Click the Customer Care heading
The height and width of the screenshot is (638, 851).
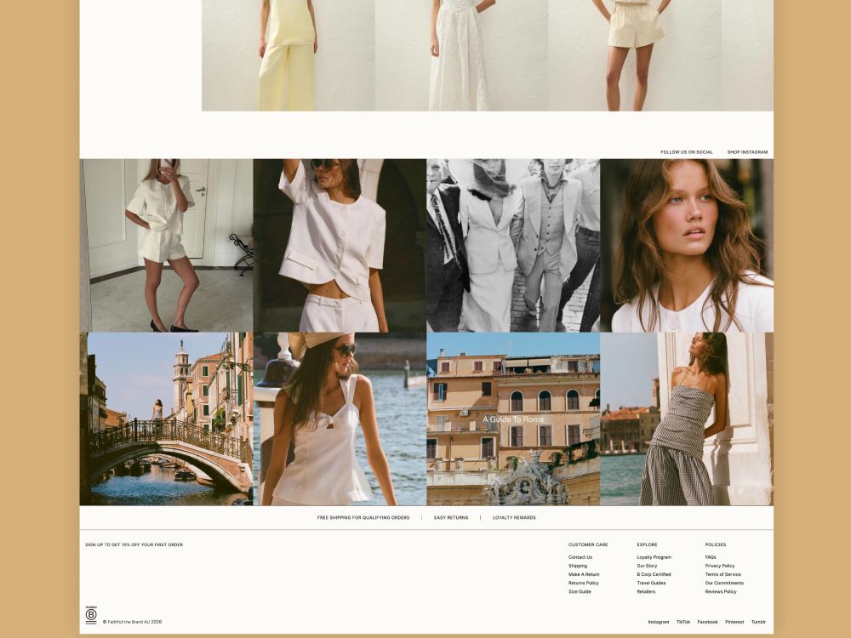point(588,544)
